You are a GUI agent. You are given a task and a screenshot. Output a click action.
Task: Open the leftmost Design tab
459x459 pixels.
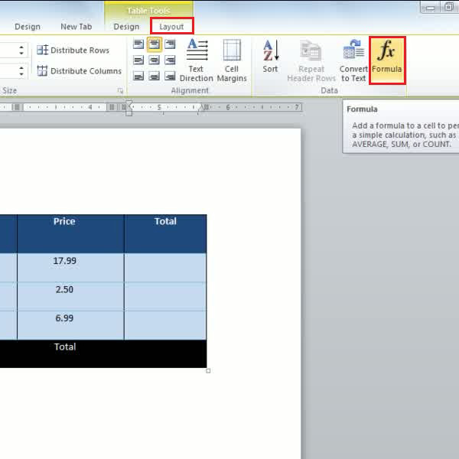click(x=28, y=27)
